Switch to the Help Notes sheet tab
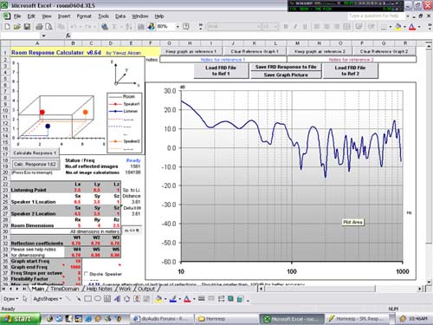Image resolution: width=433 pixels, height=325 pixels. pos(99,289)
